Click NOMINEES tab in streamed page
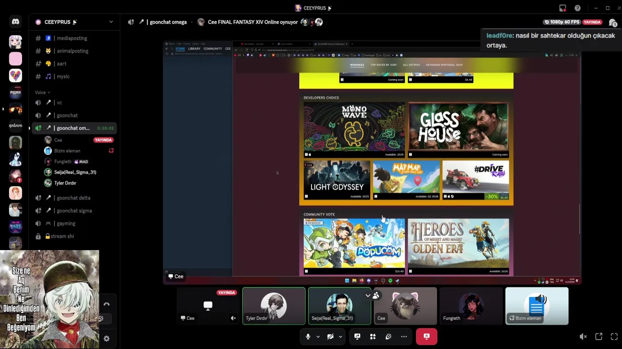Screen dimensions: 622x349 pyautogui.click(x=357, y=65)
